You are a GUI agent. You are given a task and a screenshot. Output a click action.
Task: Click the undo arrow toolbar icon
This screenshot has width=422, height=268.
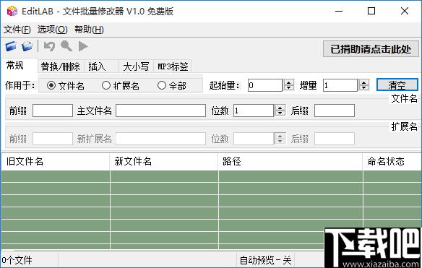(x=49, y=46)
